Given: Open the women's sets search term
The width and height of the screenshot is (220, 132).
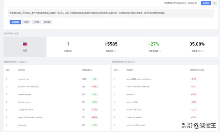Looking at the screenshot, I should (24, 79).
